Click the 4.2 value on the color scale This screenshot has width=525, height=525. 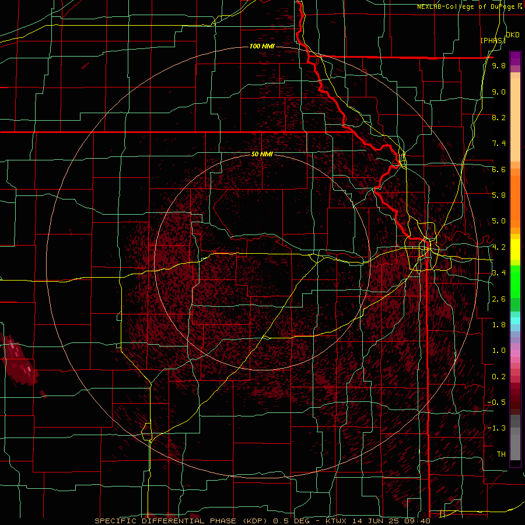tap(499, 247)
